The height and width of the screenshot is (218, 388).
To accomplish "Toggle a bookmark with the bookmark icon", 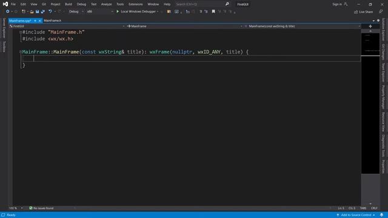I will tap(213, 12).
